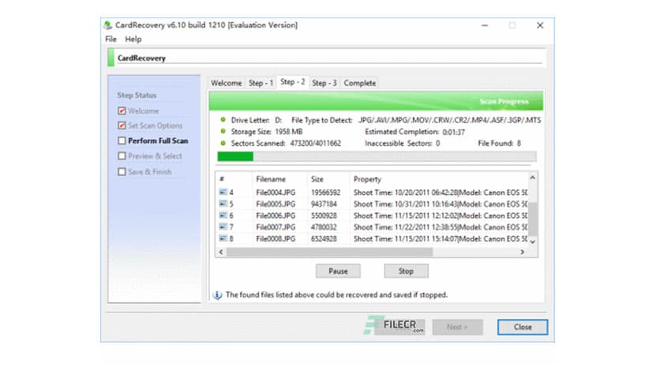The image size is (660, 382).
Task: Check the Perform Full Scan checkbox
Action: [x=122, y=140]
